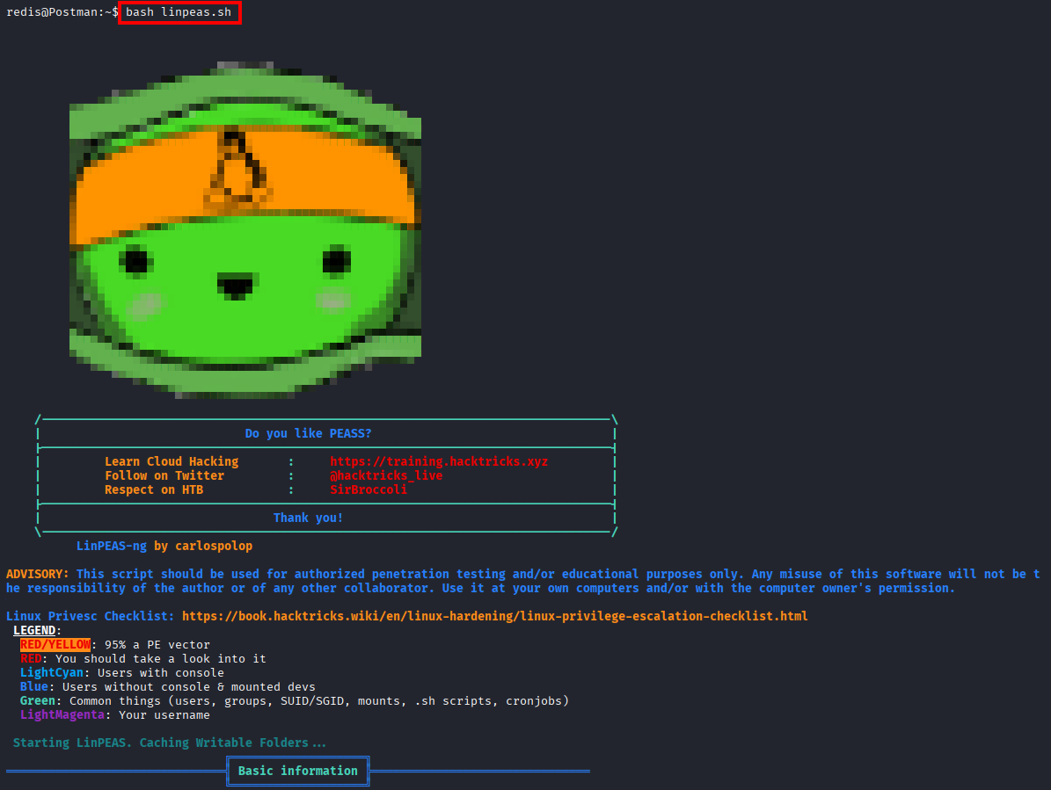This screenshot has height=790, width=1051.
Task: Click the 'Learn Cloud Hacking' label
Action: tap(172, 461)
